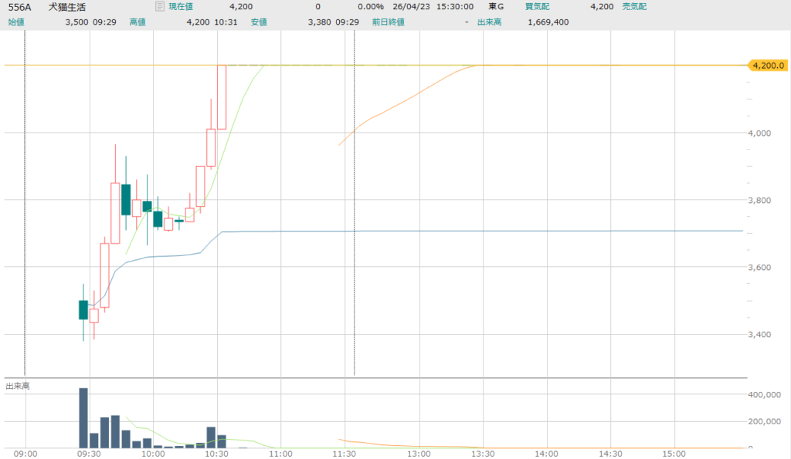
Task: Click the 買気配 label
Action: (x=538, y=7)
